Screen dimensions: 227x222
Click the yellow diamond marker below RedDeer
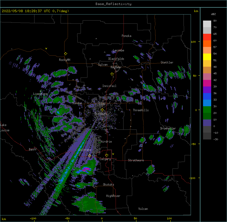[x=112, y=74]
